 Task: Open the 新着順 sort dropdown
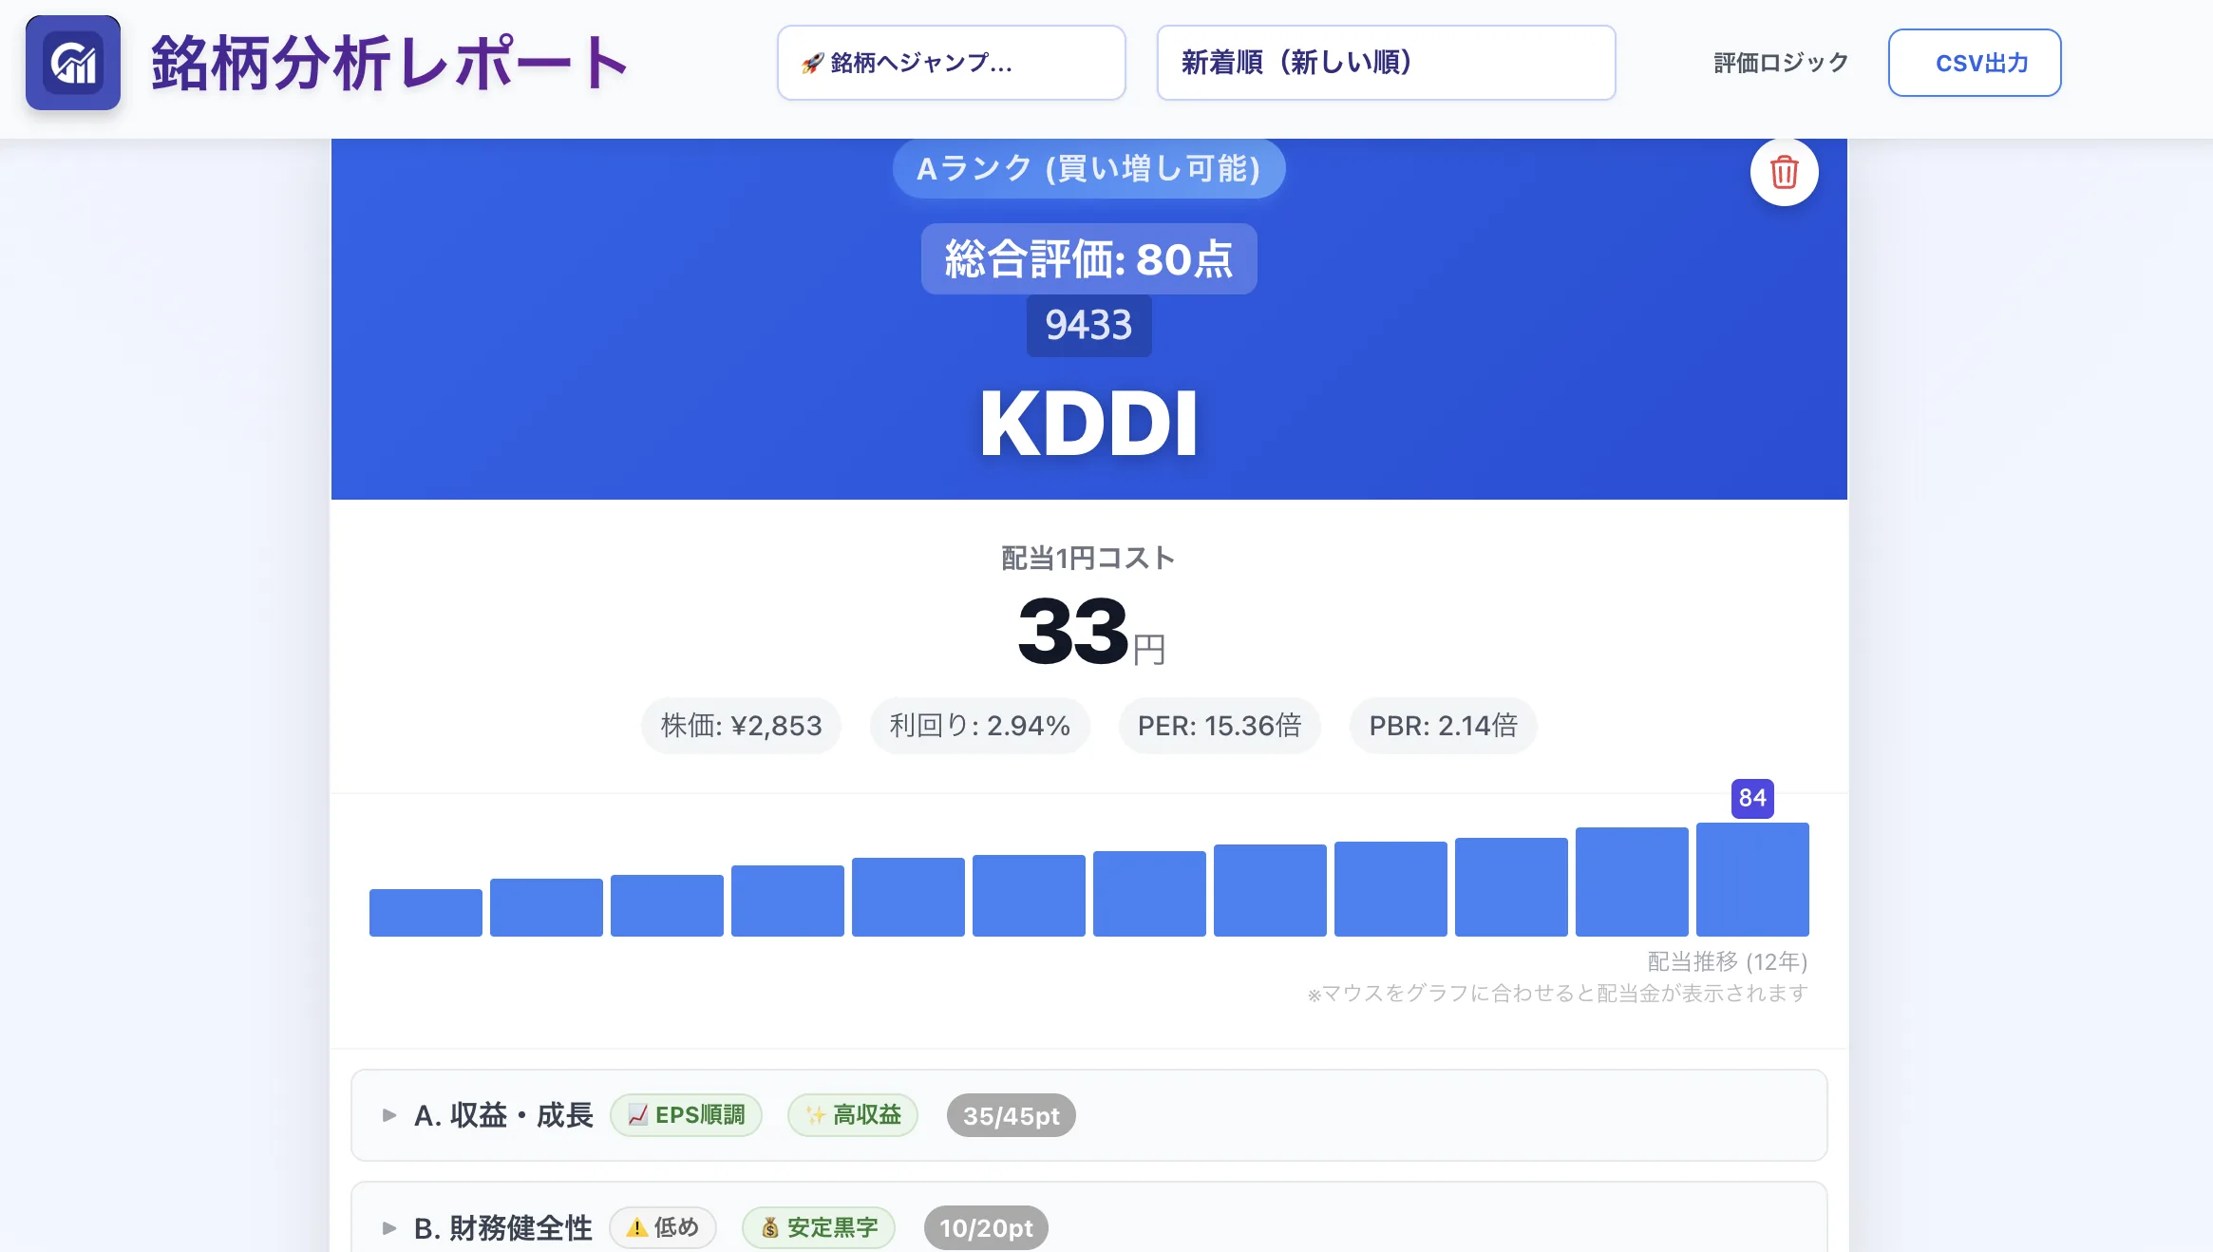[x=1386, y=63]
